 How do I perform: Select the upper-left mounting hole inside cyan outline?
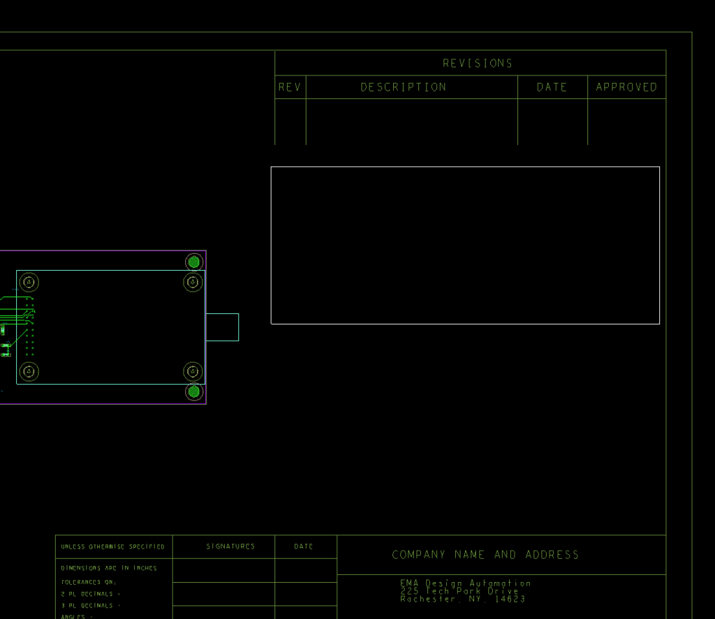coord(29,283)
